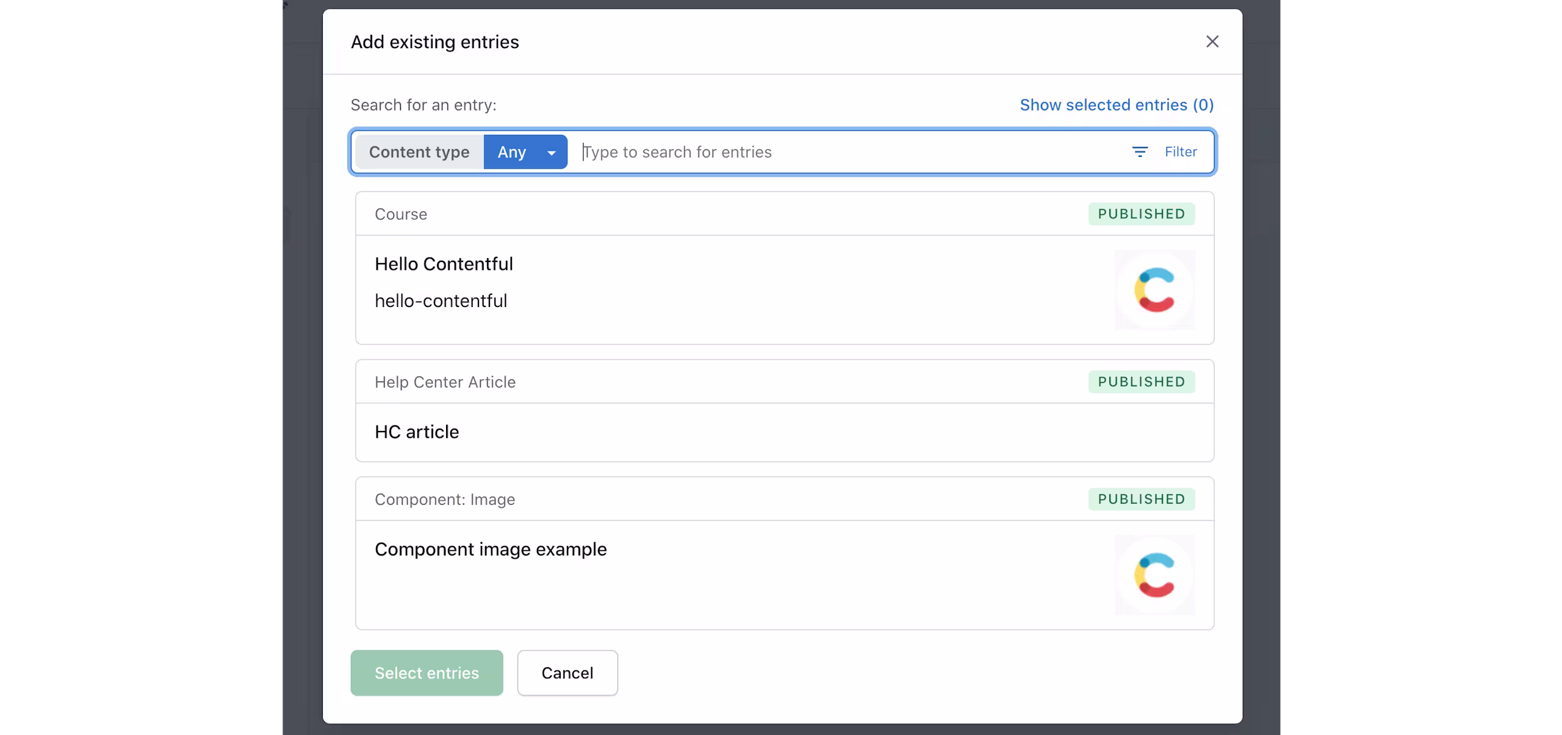Click the hello-contentful slug text
Viewport: 1562px width, 735px height.
(x=441, y=301)
